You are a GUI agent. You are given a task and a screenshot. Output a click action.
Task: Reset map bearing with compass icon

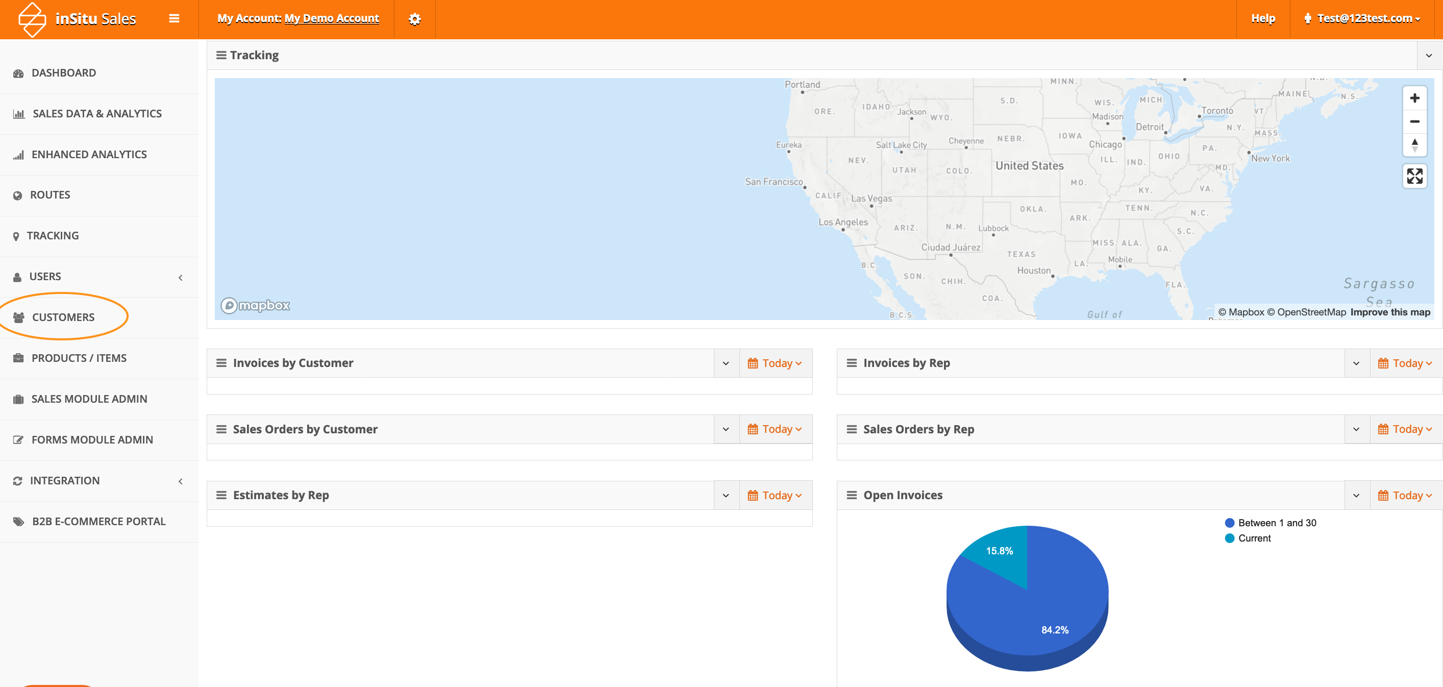pos(1414,144)
